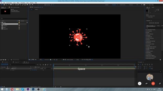Take a snapshot with the camera icon
The image size is (163, 91).
click(x=50, y=60)
